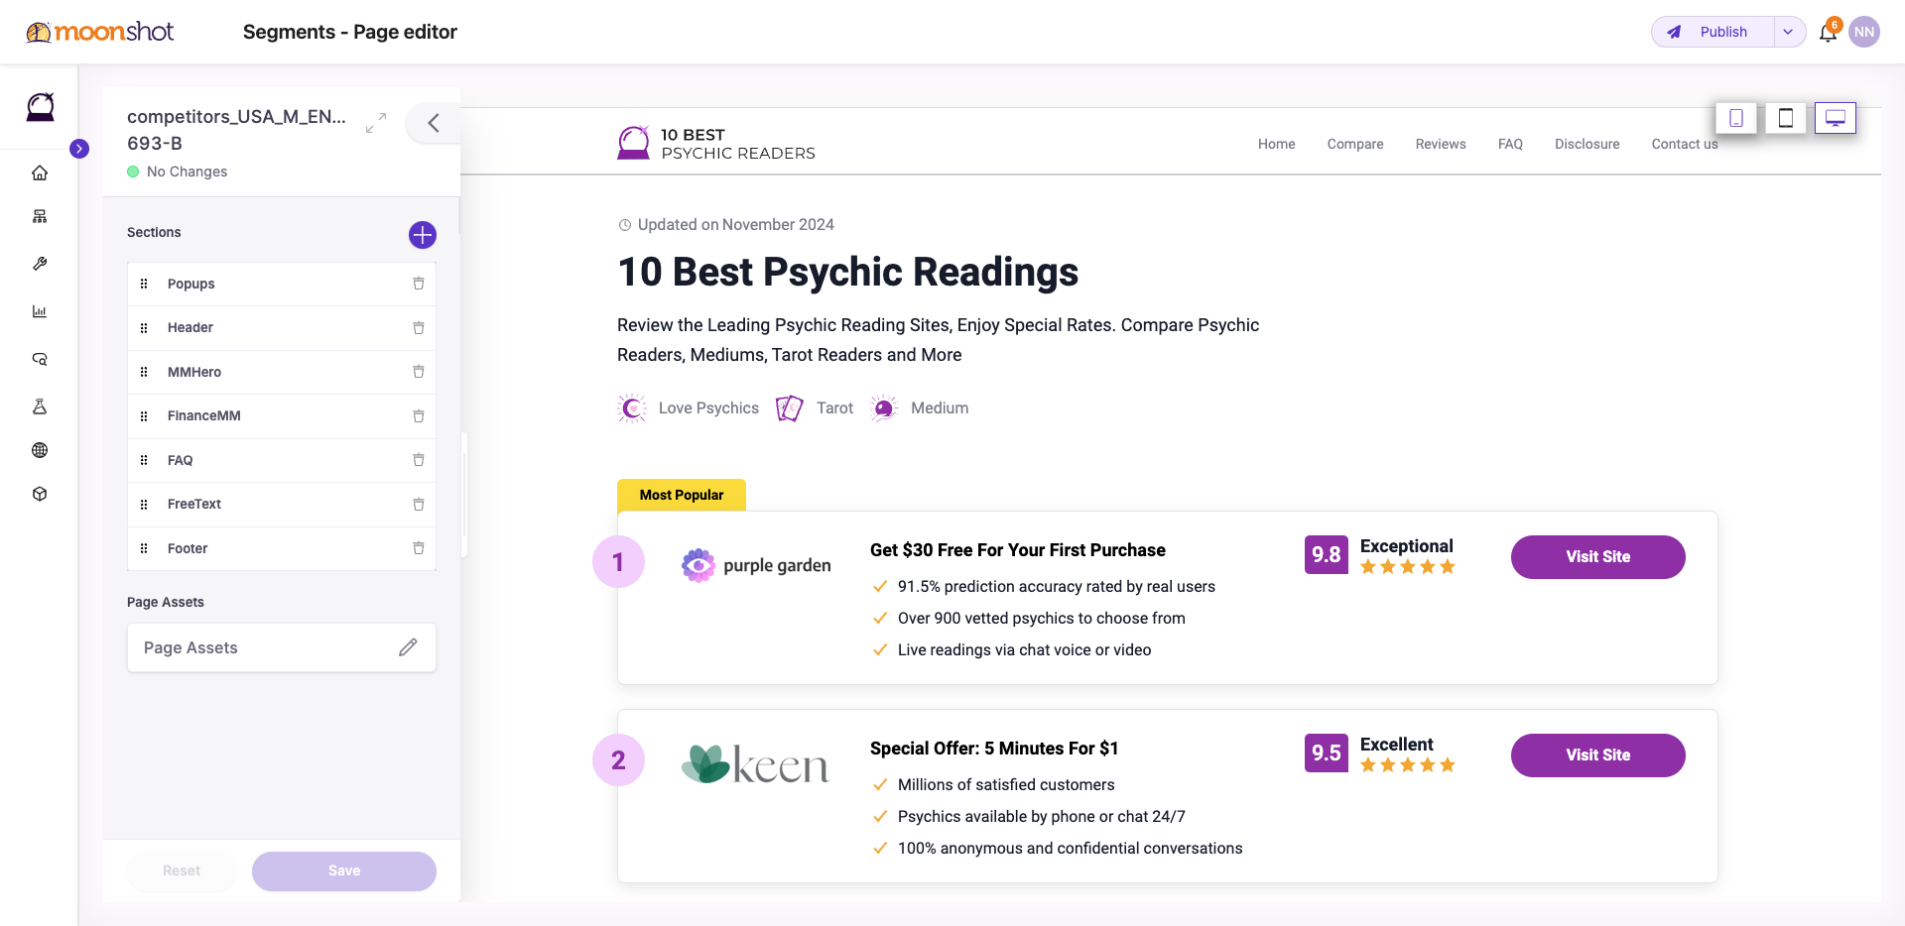The height and width of the screenshot is (926, 1905).
Task: Switch preview to desktop view
Action: (x=1836, y=118)
